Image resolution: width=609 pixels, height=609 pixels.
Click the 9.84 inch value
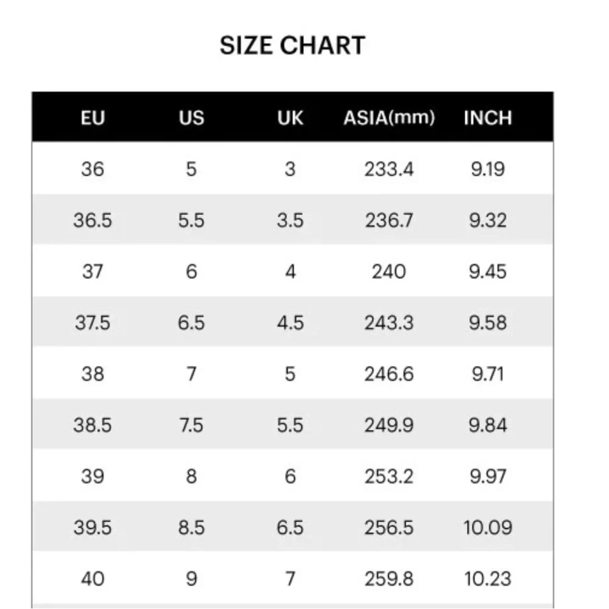[x=488, y=424]
